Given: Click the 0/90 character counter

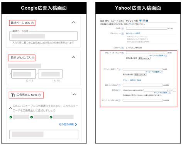Looking at the screenshot, I should pos(165,69).
